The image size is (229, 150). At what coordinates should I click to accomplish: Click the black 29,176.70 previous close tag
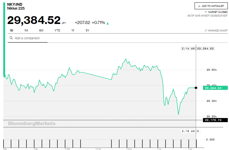tap(213, 120)
